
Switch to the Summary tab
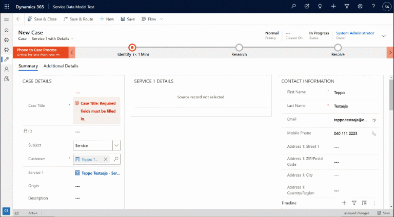(x=28, y=66)
